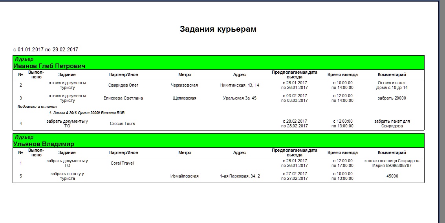Image resolution: width=445 pixels, height=223 pixels.
Task: Click "Задание" header in Ульянов table
Action: (67, 153)
